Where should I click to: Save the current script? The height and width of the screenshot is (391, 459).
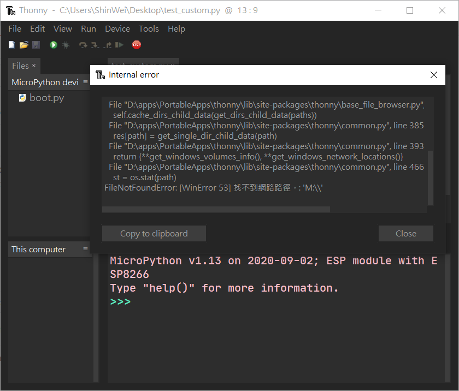click(36, 44)
